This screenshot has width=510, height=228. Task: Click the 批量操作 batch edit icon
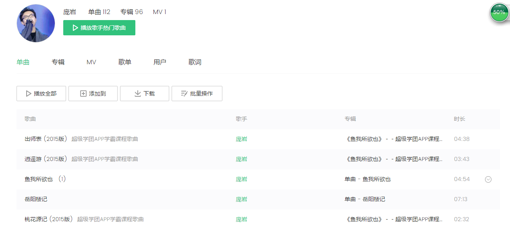pyautogui.click(x=184, y=94)
